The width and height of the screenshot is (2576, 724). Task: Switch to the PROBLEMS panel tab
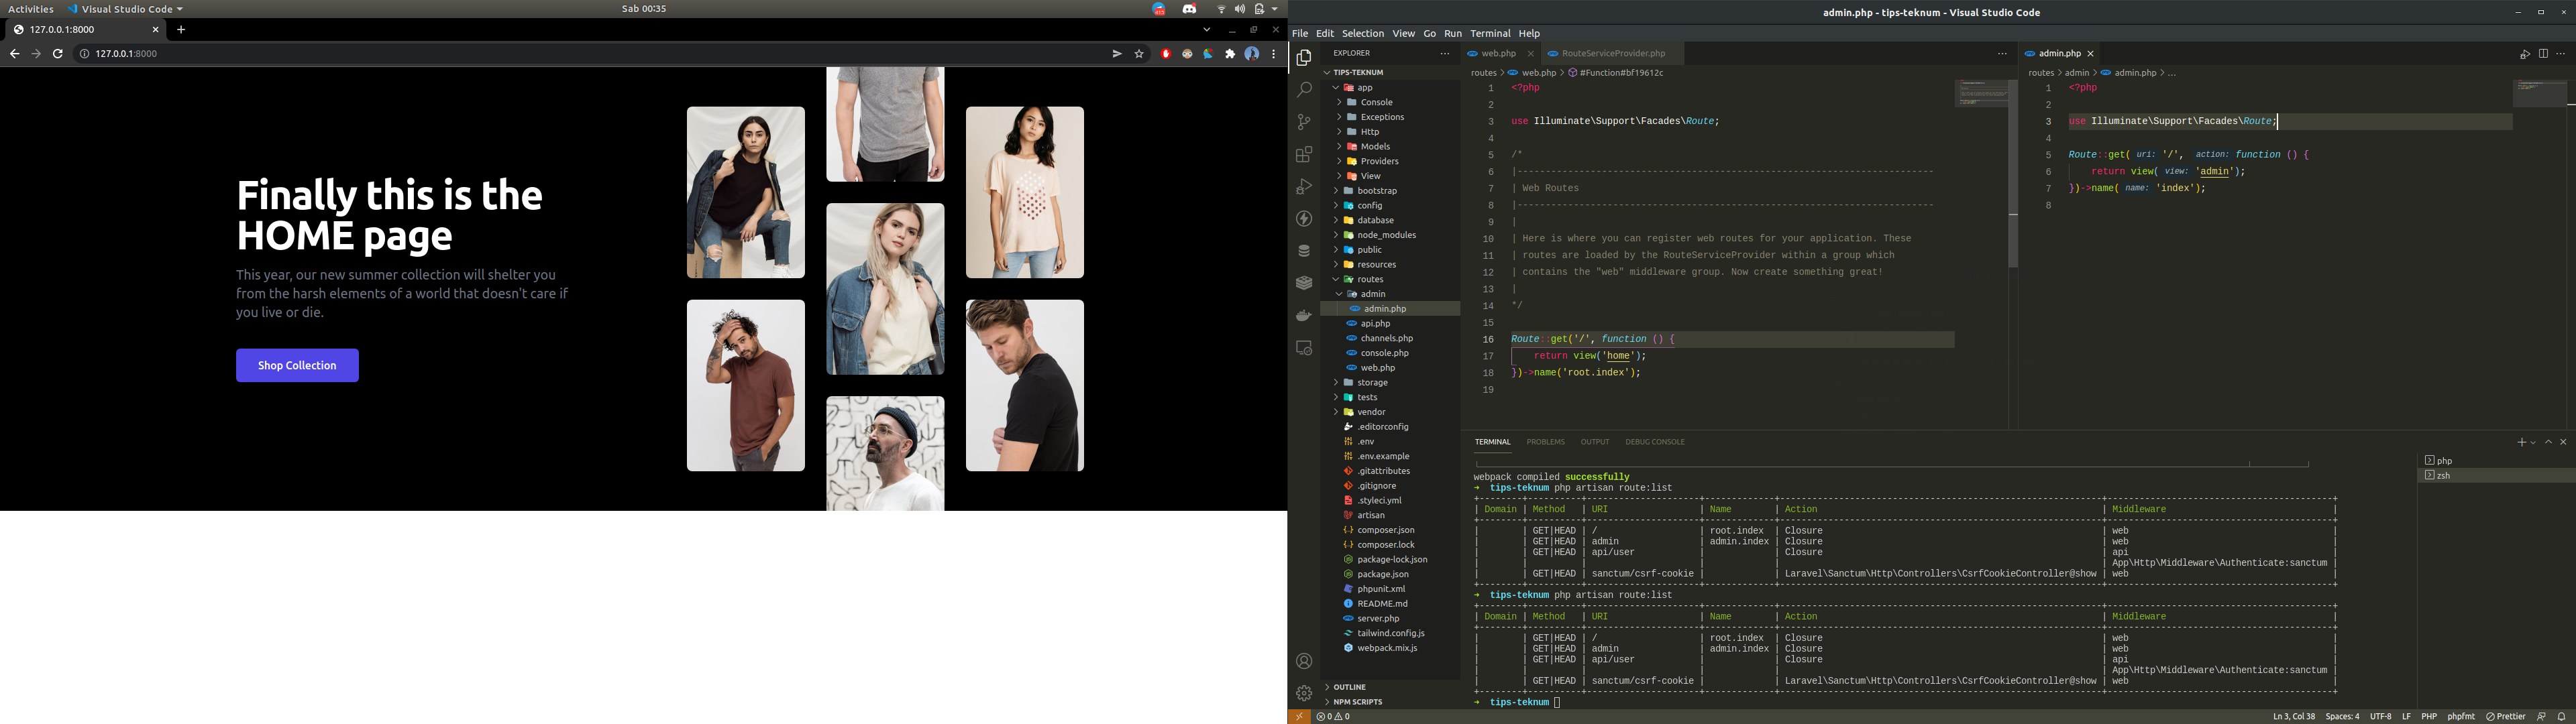pyautogui.click(x=1545, y=442)
